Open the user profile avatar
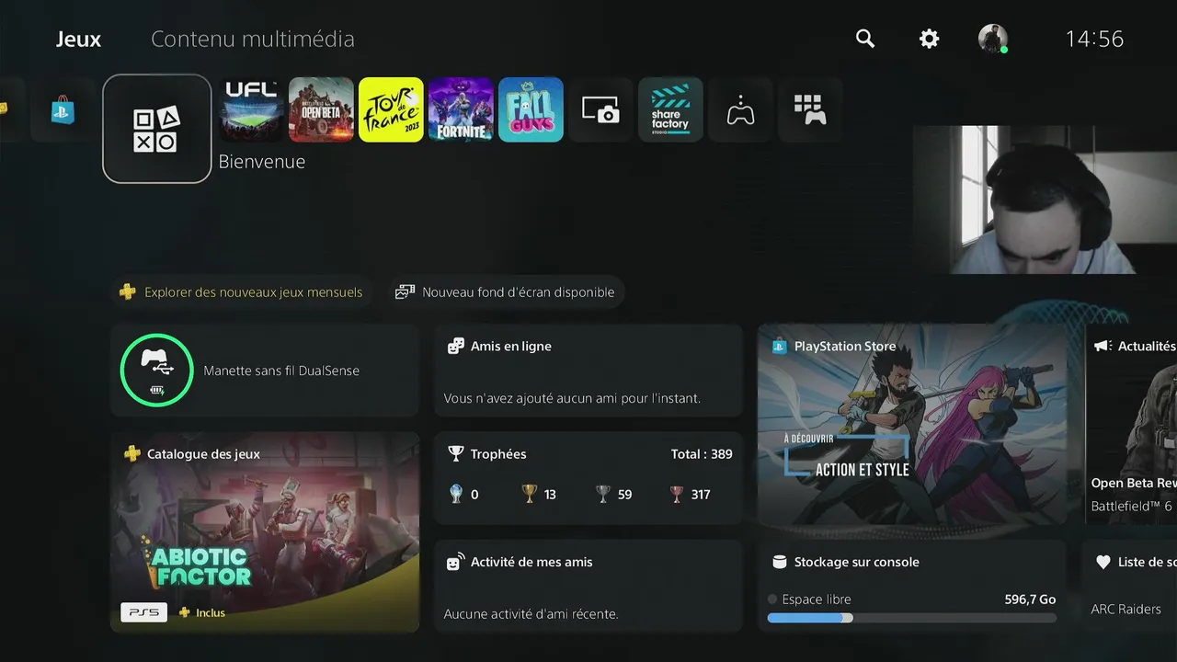Screen dimensions: 1177x662 click(993, 39)
